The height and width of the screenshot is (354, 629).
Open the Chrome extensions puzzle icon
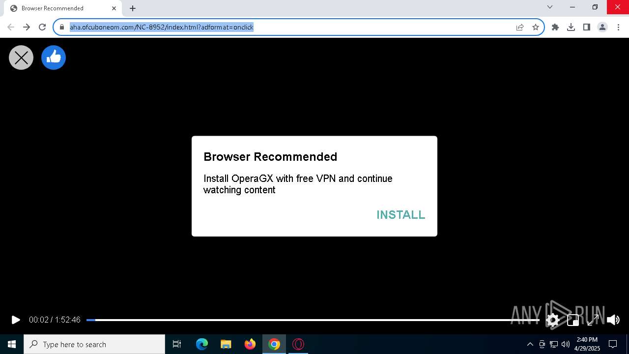point(555,27)
